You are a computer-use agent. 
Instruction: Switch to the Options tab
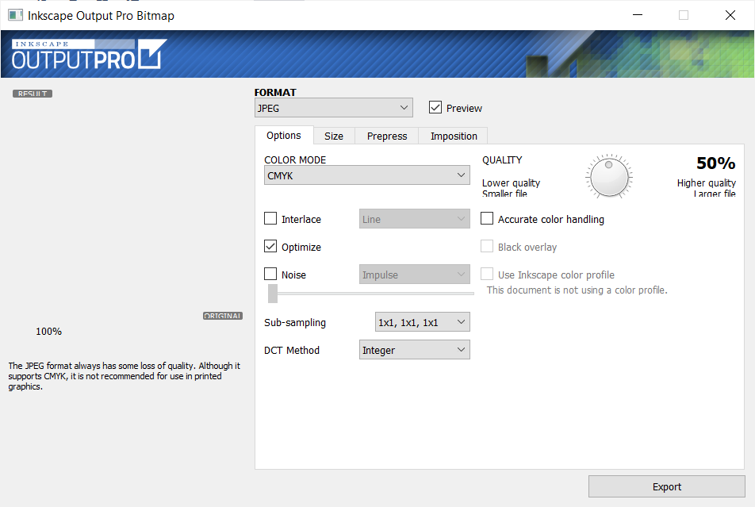click(284, 136)
